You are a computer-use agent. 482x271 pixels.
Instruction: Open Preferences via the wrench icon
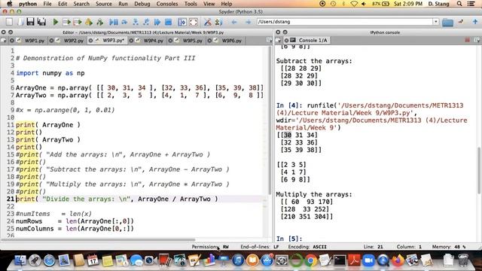coord(208,22)
